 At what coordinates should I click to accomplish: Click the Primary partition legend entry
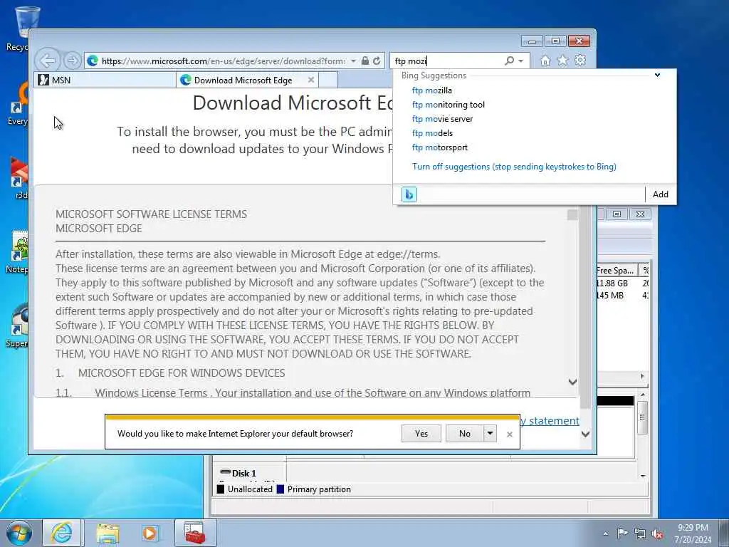point(314,489)
